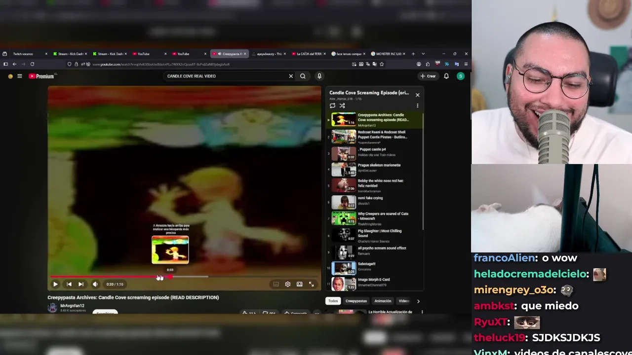Open Image Morph E-Card video
Image resolution: width=632 pixels, height=355 pixels.
(x=374, y=284)
